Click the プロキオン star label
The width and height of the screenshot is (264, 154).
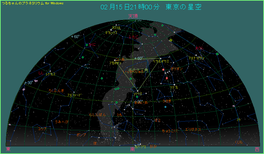click(x=115, y=63)
